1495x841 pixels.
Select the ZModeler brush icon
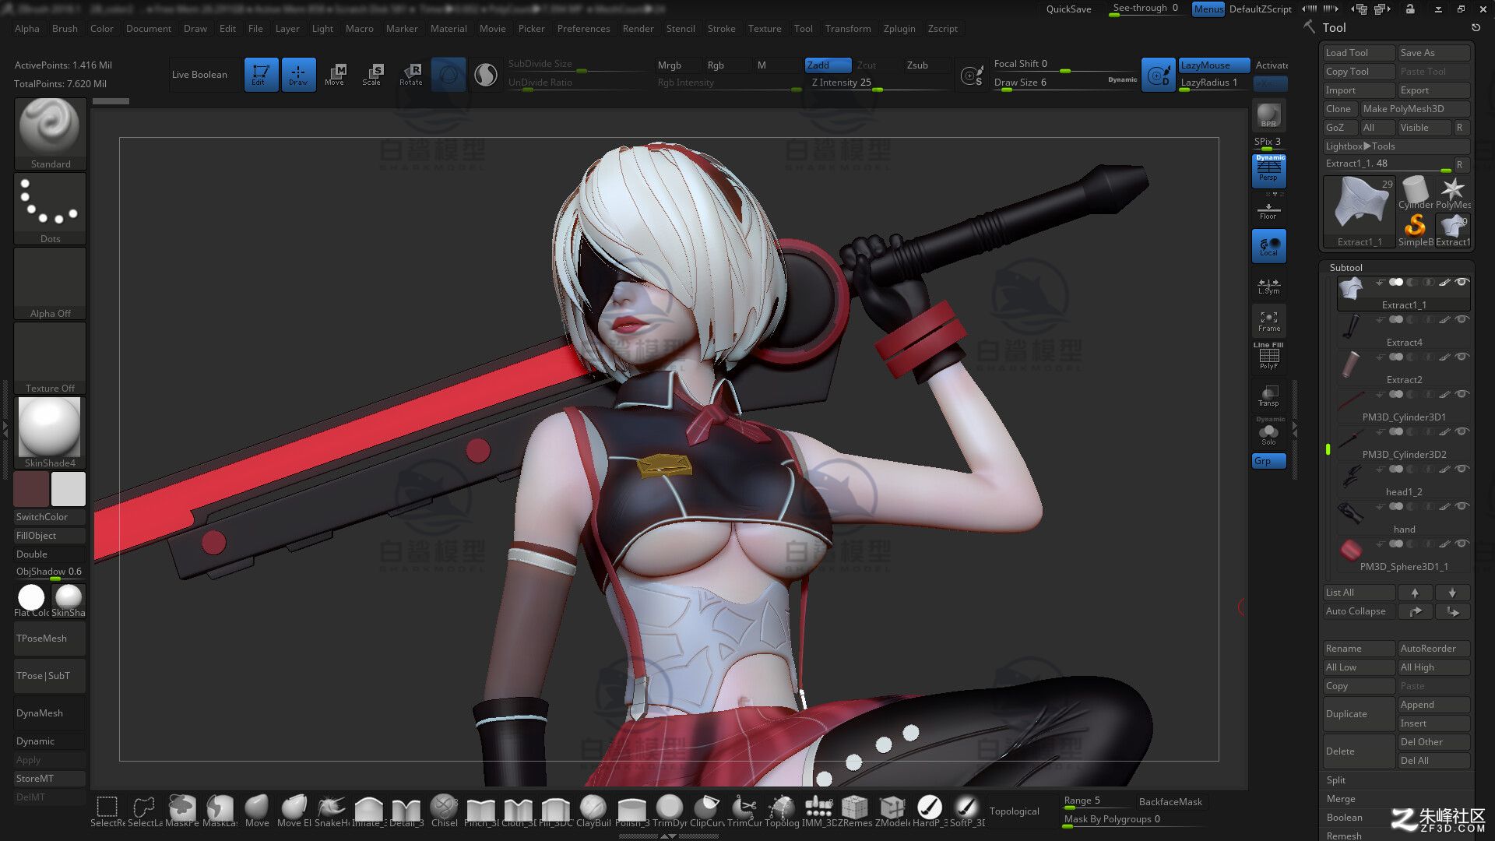coord(892,810)
